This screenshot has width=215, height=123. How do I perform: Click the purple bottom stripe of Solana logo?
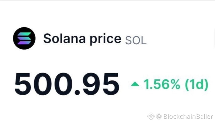[24, 43]
